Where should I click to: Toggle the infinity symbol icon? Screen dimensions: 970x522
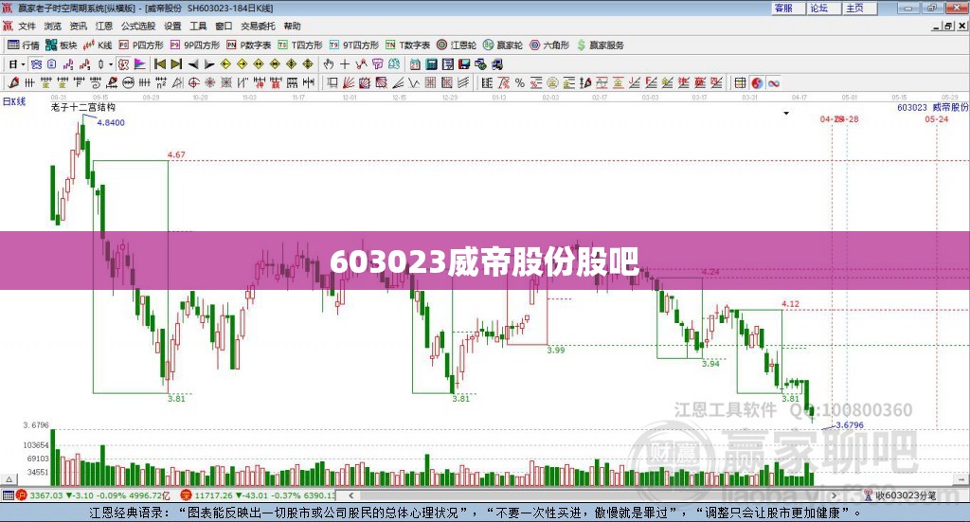pos(773,82)
